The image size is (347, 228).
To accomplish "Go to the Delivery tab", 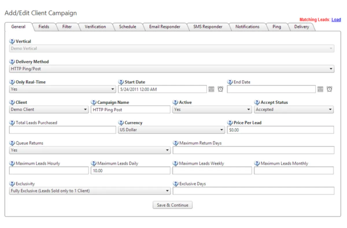I will [301, 27].
